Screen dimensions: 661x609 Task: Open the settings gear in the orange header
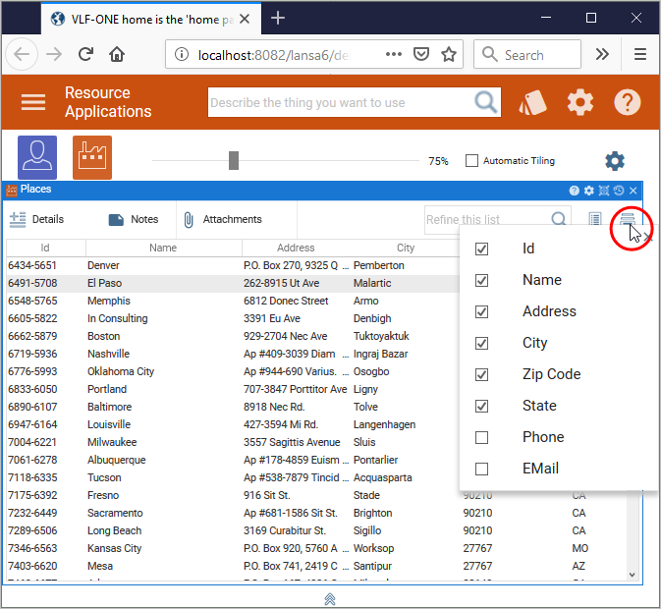pos(580,102)
